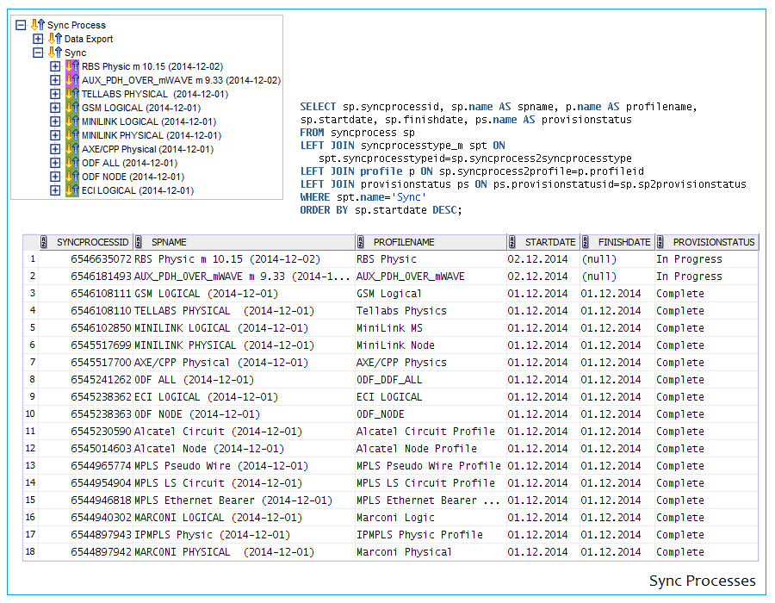
Task: Sort by the STARTDATE column header
Action: (x=551, y=243)
